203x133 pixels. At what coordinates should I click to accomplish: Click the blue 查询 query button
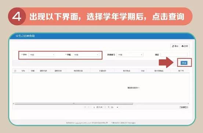pos(184,63)
